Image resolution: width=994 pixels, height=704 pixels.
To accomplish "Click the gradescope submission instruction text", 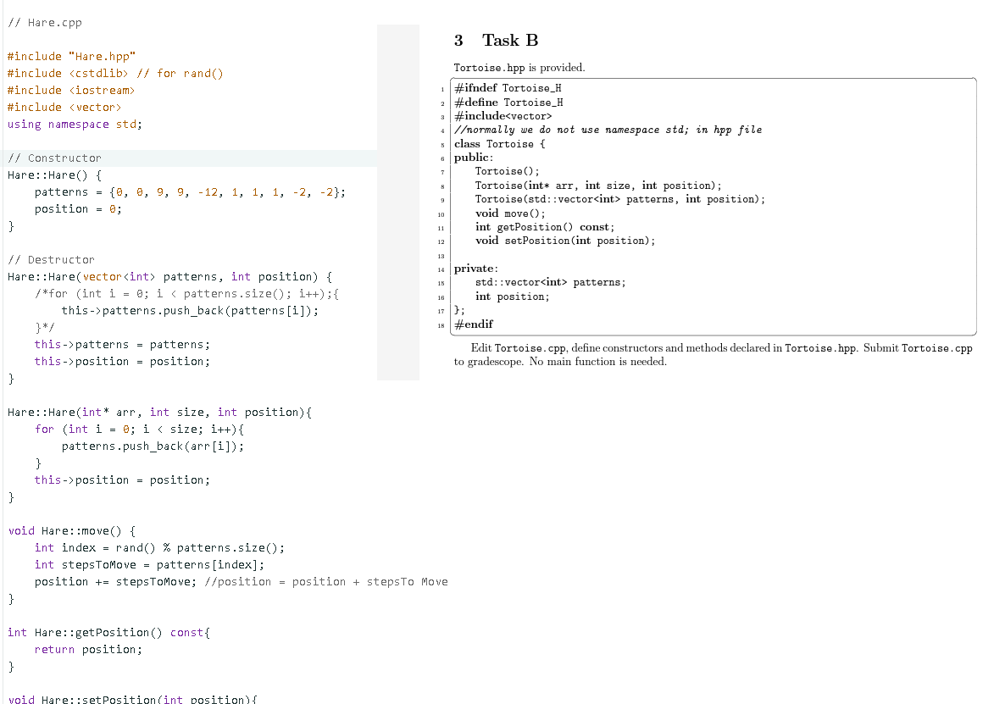I will click(712, 354).
